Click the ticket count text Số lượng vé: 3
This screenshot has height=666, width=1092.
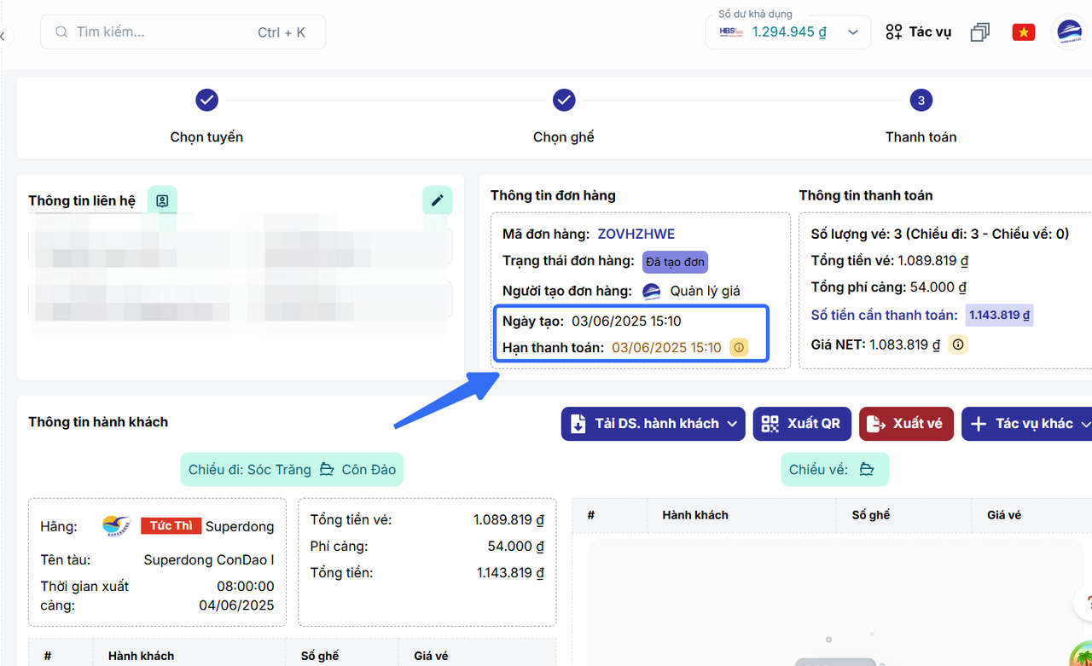pyautogui.click(x=857, y=234)
